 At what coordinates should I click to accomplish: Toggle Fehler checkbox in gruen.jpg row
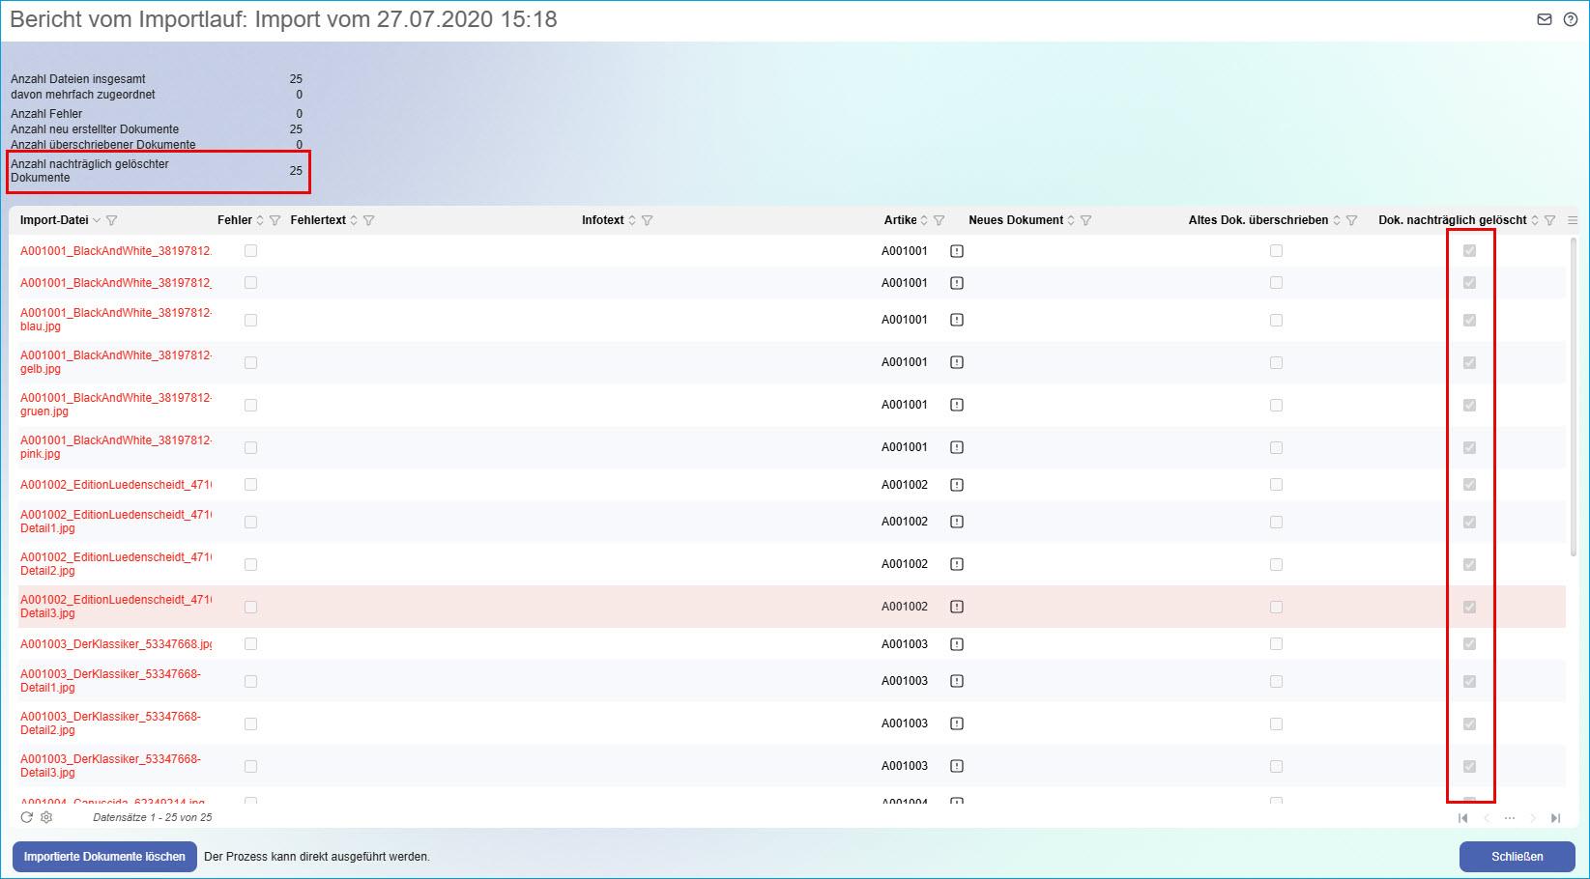pyautogui.click(x=251, y=405)
